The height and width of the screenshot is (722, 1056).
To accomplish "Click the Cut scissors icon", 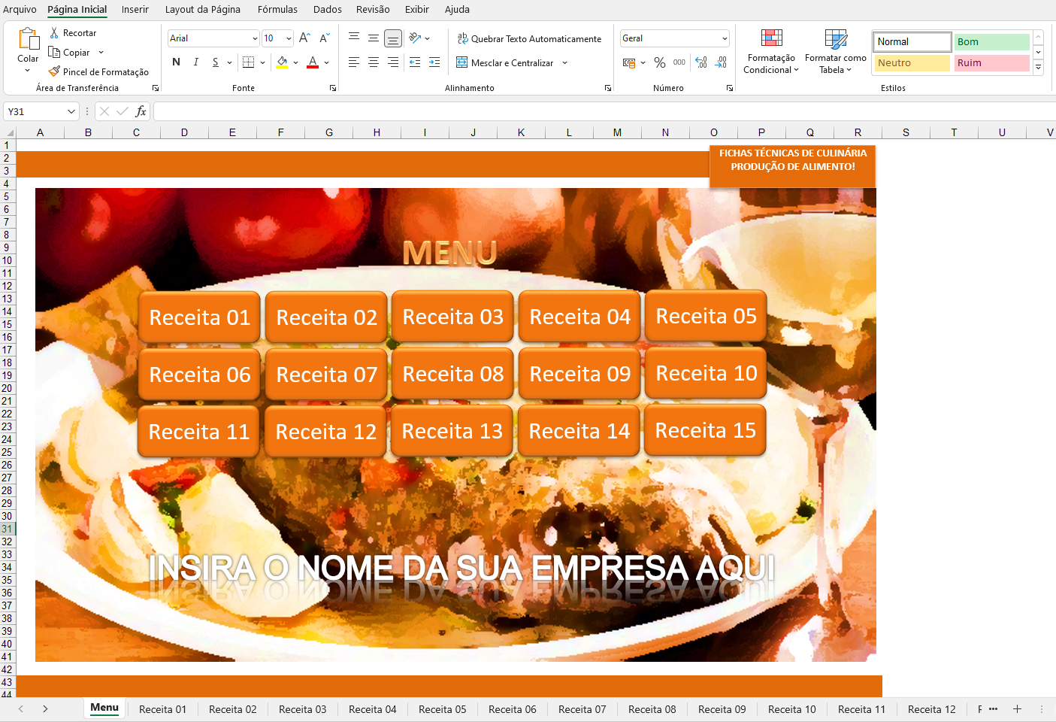I will (x=54, y=33).
